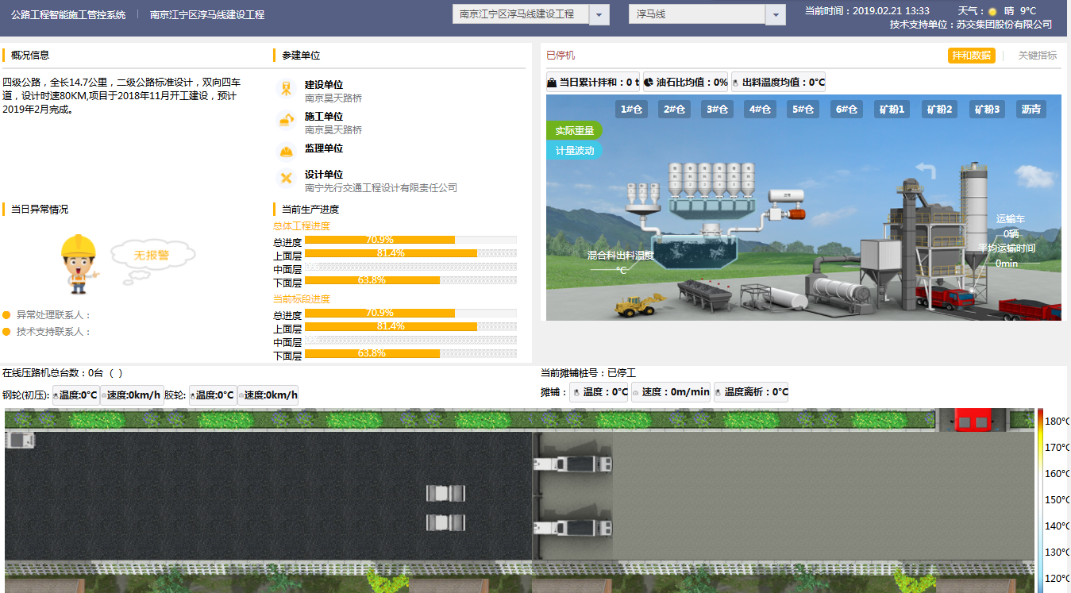Toggle the 计量波动 blue label
This screenshot has width=1071, height=593.
click(x=574, y=150)
